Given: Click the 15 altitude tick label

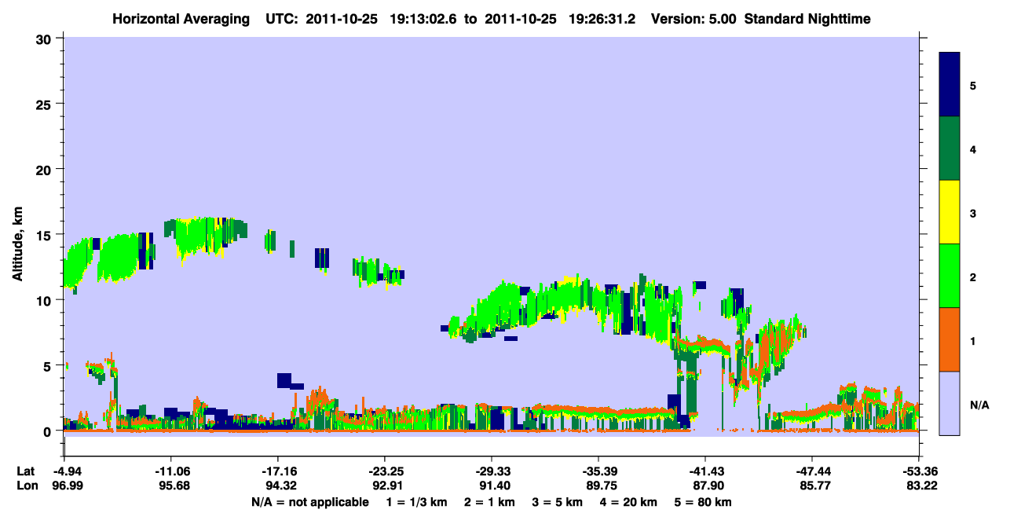Looking at the screenshot, I should tap(46, 235).
